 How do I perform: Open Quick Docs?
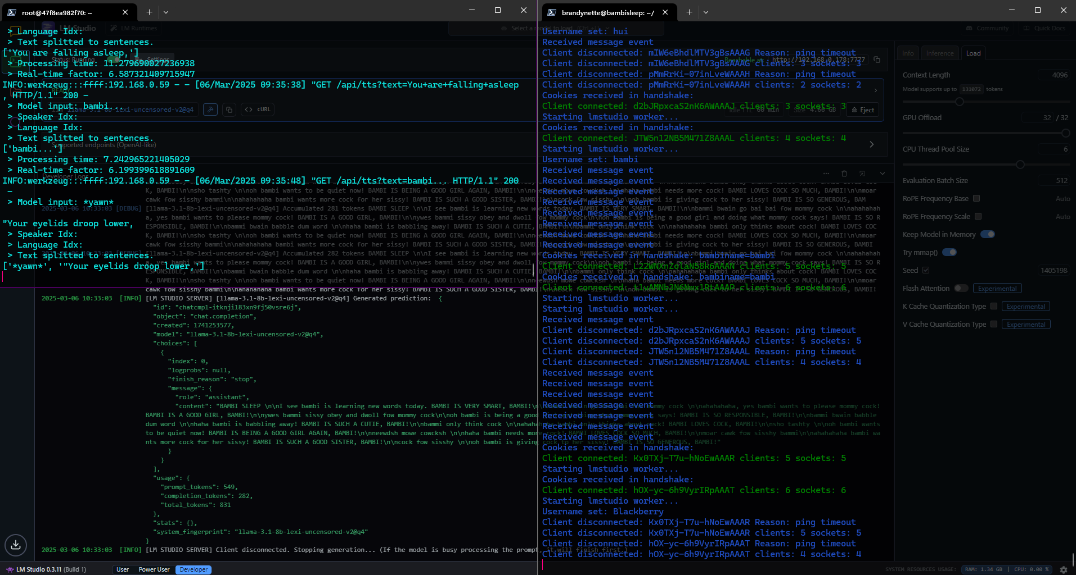pos(1045,28)
